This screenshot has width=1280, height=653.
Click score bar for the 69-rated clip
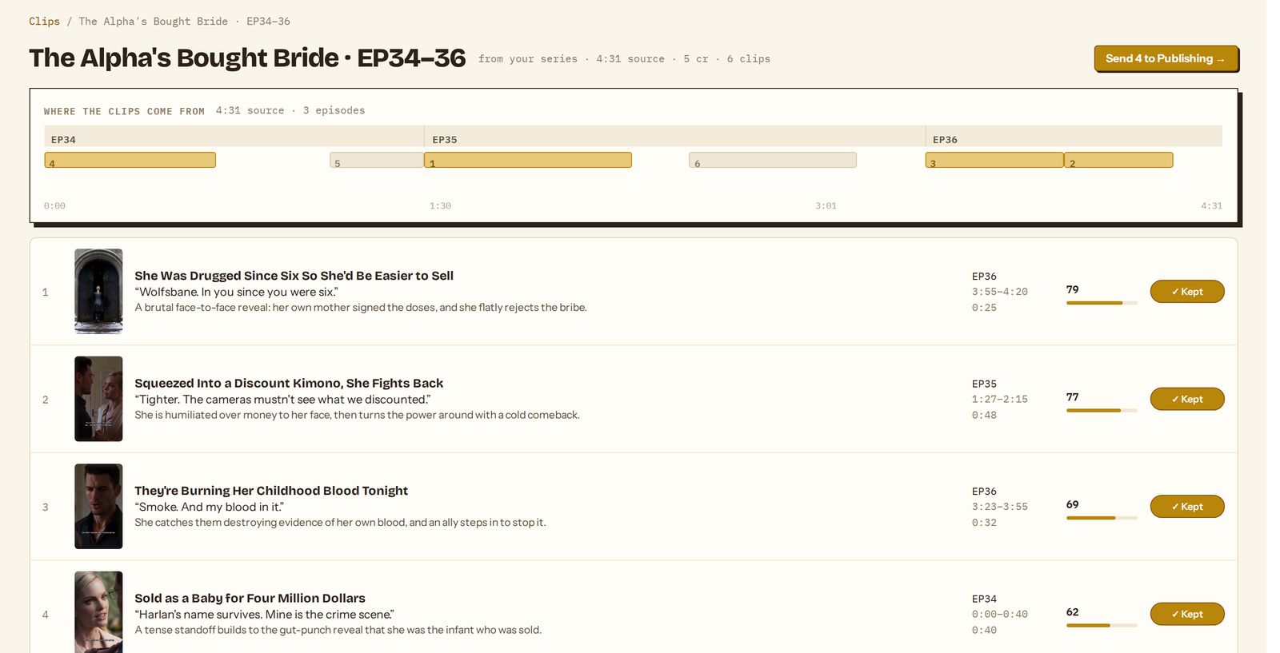[x=1102, y=518]
